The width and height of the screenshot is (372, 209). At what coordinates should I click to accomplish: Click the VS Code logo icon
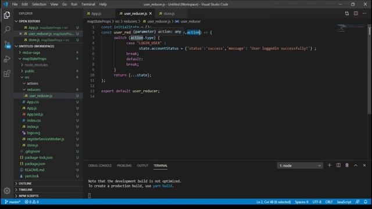pos(6,4)
